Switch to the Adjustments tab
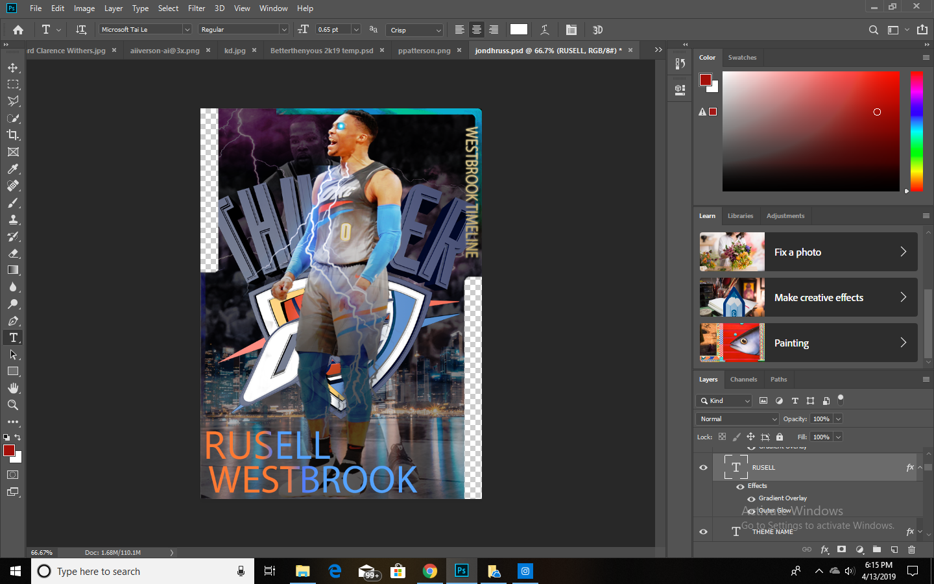The height and width of the screenshot is (584, 934). coord(785,216)
